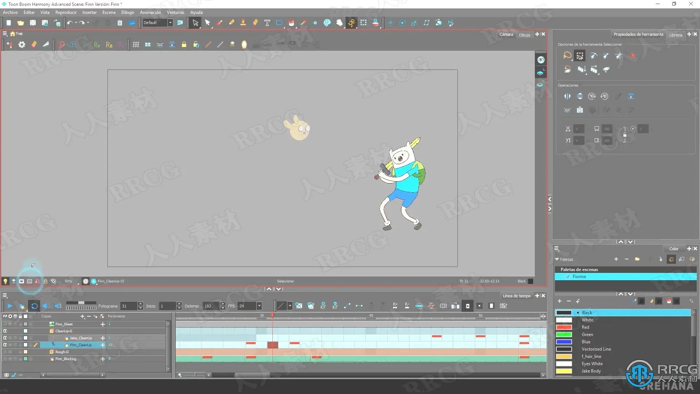Click the Flip Horizontal operation icon
The height and width of the screenshot is (394, 700).
[567, 96]
